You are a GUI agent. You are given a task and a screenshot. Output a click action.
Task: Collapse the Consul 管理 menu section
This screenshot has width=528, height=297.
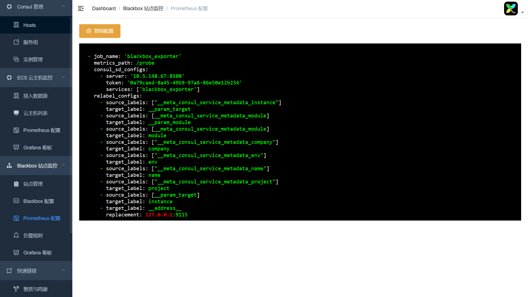(64, 6)
